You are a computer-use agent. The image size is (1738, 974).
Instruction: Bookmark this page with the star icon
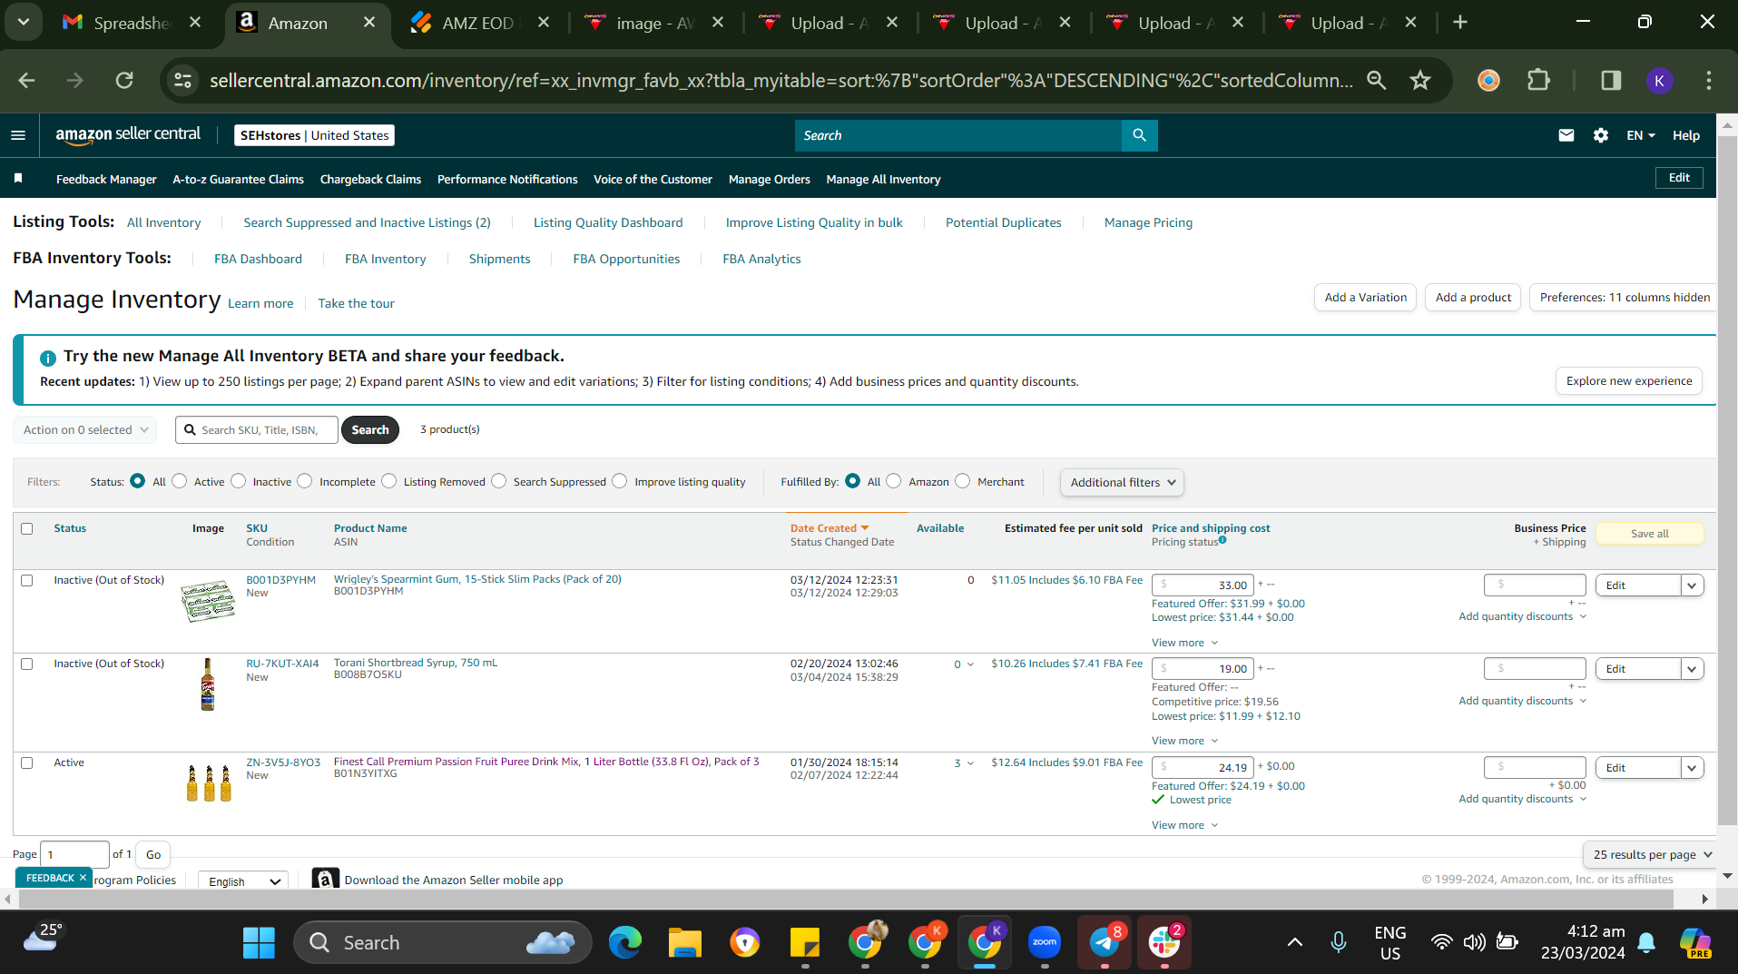(1420, 81)
